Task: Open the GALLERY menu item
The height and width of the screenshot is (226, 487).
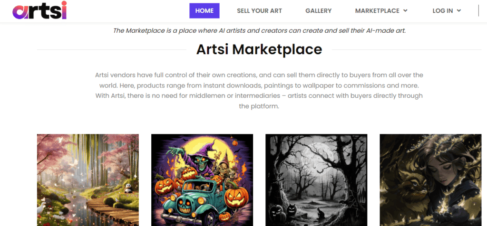Action: [318, 10]
